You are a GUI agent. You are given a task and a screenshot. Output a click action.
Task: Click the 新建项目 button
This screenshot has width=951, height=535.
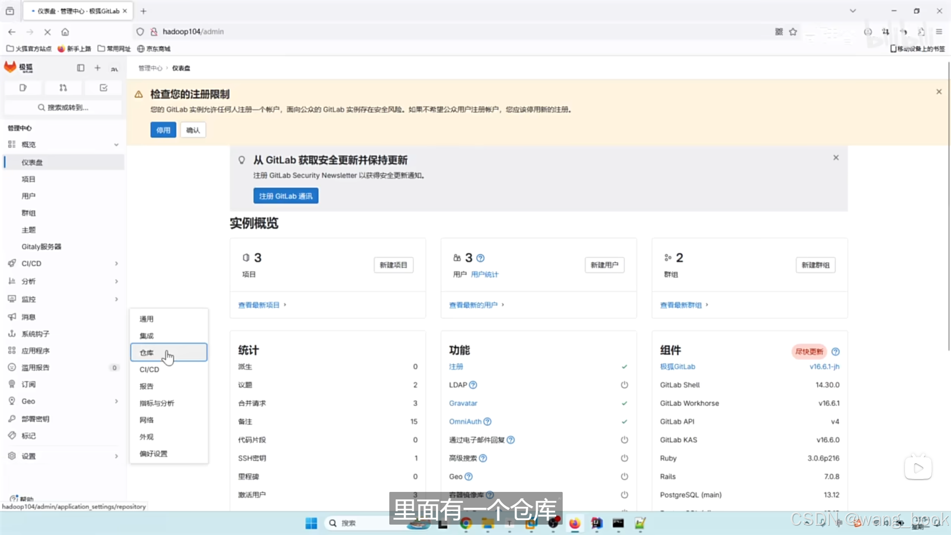click(x=393, y=265)
